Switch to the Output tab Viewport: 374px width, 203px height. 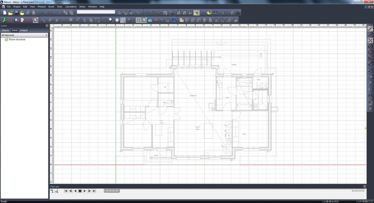coord(24,30)
